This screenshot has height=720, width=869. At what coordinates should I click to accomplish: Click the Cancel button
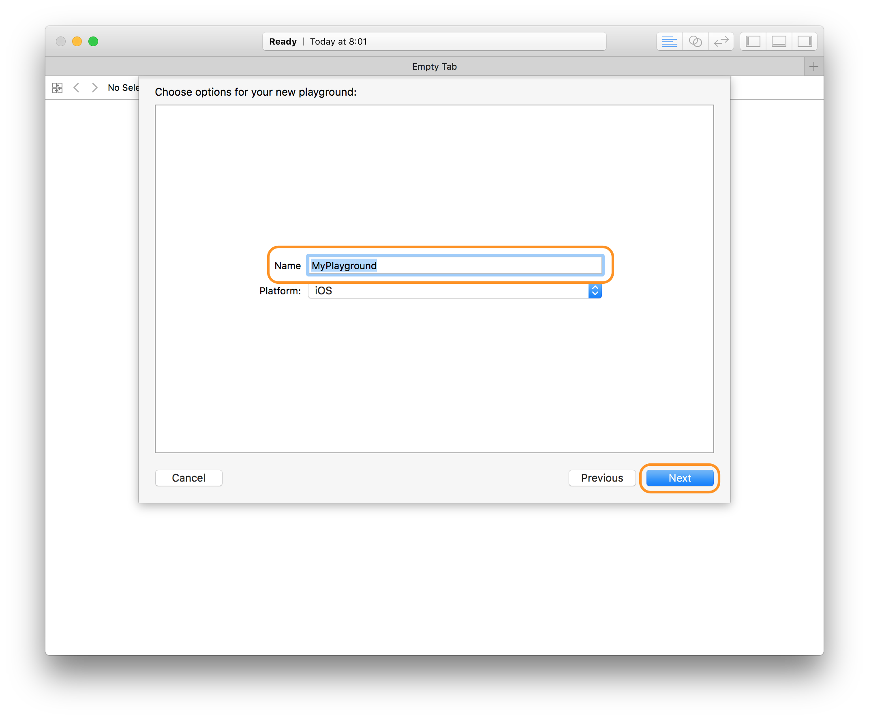[x=189, y=478]
